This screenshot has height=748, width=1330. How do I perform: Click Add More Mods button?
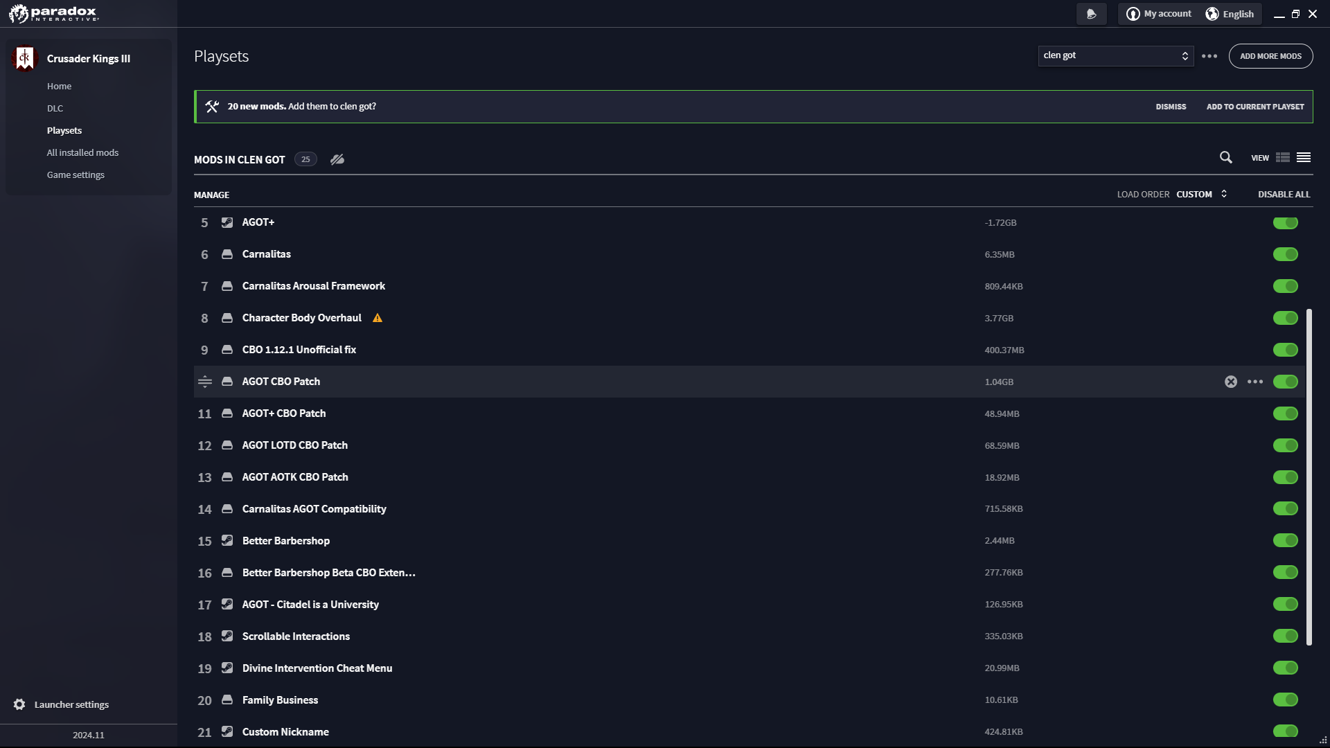1270,56
